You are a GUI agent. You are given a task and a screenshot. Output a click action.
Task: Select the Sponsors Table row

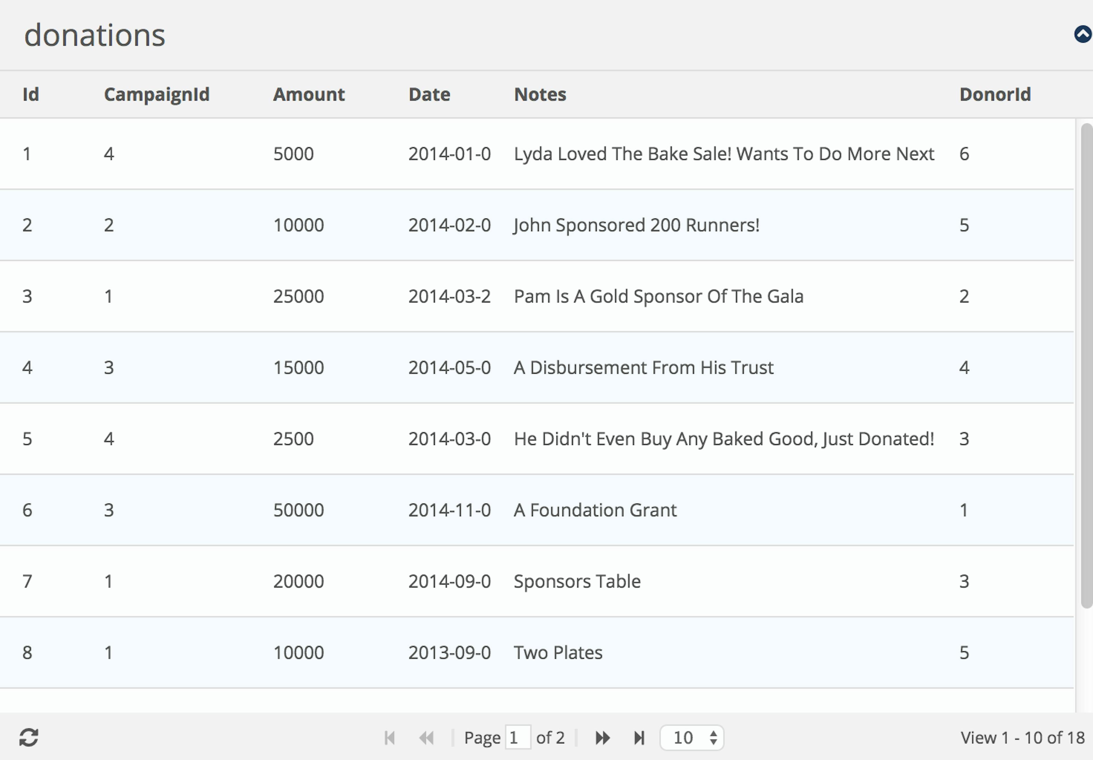[x=537, y=581]
